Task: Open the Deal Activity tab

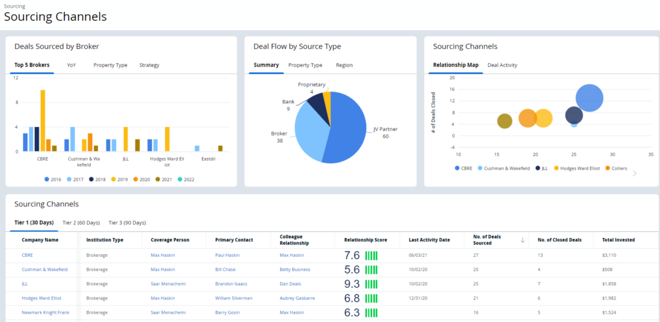Action: click(x=502, y=65)
